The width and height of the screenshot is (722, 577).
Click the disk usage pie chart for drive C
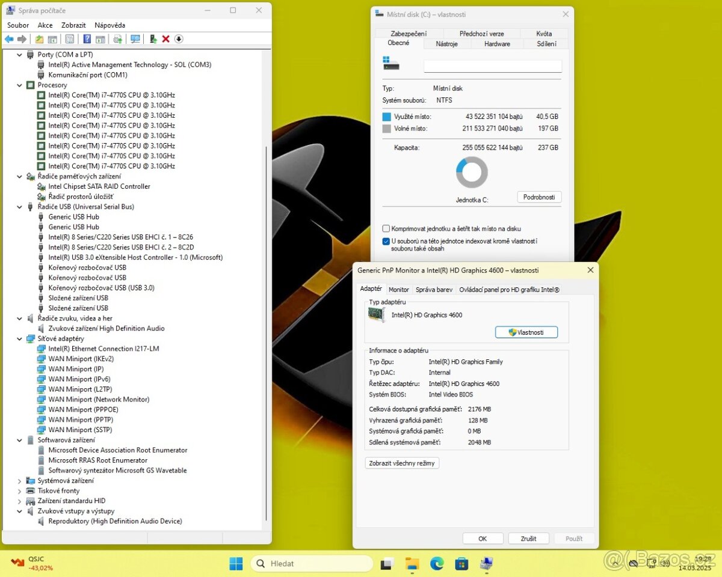(472, 172)
